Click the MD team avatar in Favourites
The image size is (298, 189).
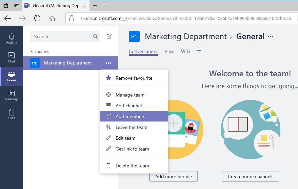pyautogui.click(x=35, y=63)
